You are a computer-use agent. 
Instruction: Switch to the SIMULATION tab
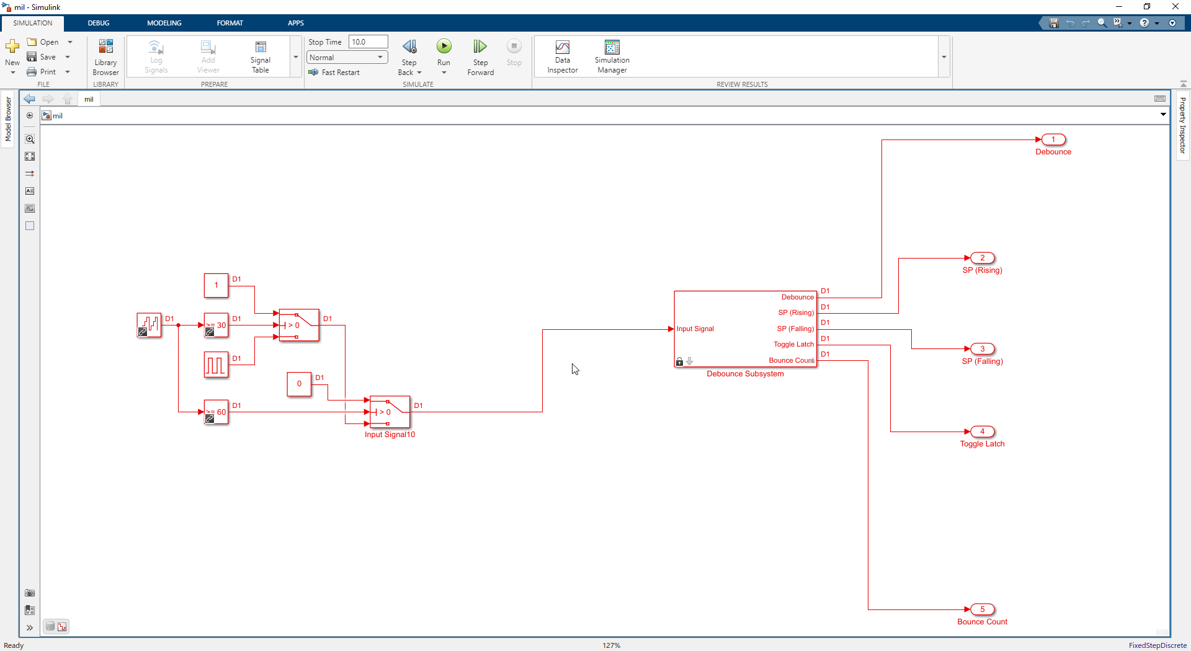point(33,23)
